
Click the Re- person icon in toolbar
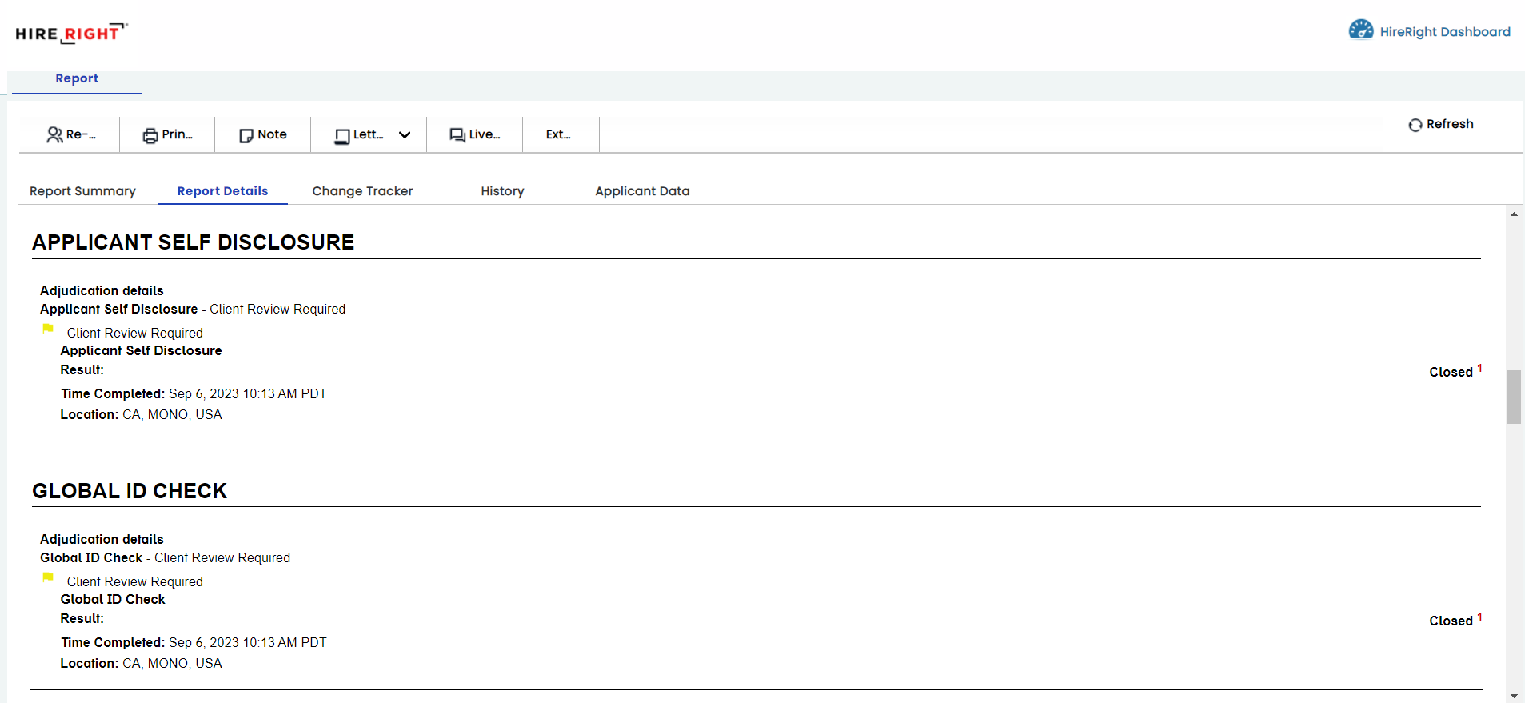54,135
